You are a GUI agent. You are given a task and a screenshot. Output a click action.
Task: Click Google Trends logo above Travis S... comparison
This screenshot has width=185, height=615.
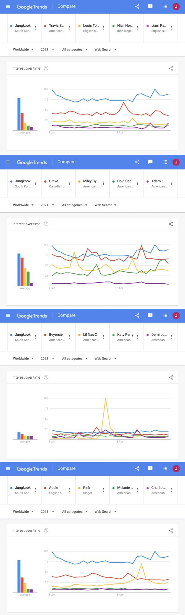tap(32, 7)
